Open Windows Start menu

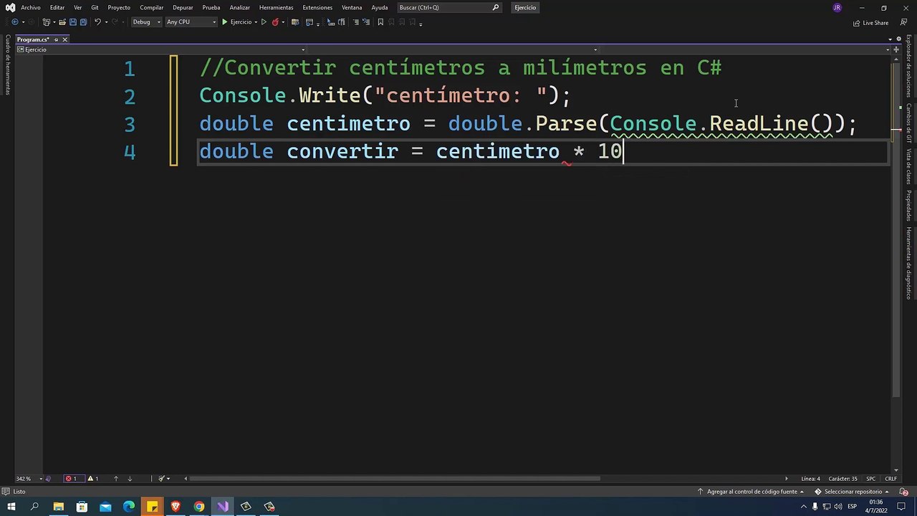(x=11, y=507)
